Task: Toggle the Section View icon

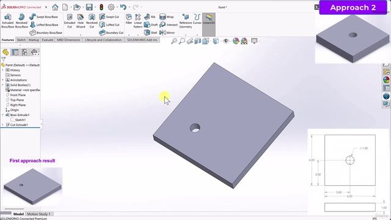Action: [197, 41]
